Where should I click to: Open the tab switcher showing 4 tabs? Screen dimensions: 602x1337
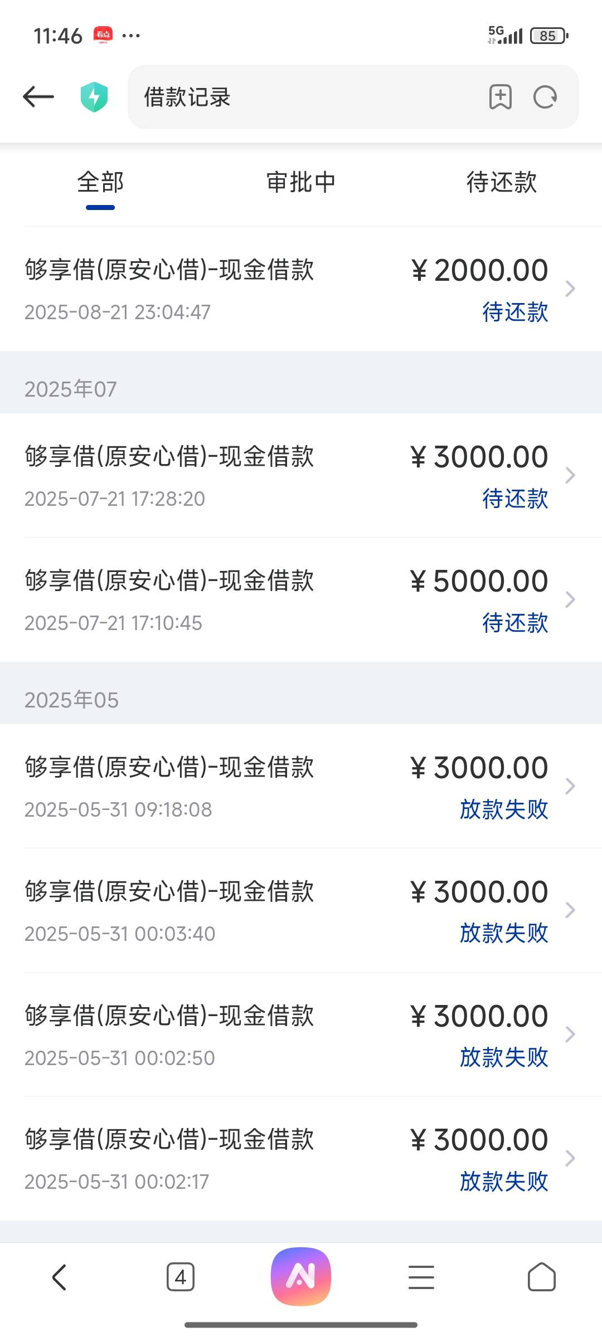pyautogui.click(x=180, y=1277)
